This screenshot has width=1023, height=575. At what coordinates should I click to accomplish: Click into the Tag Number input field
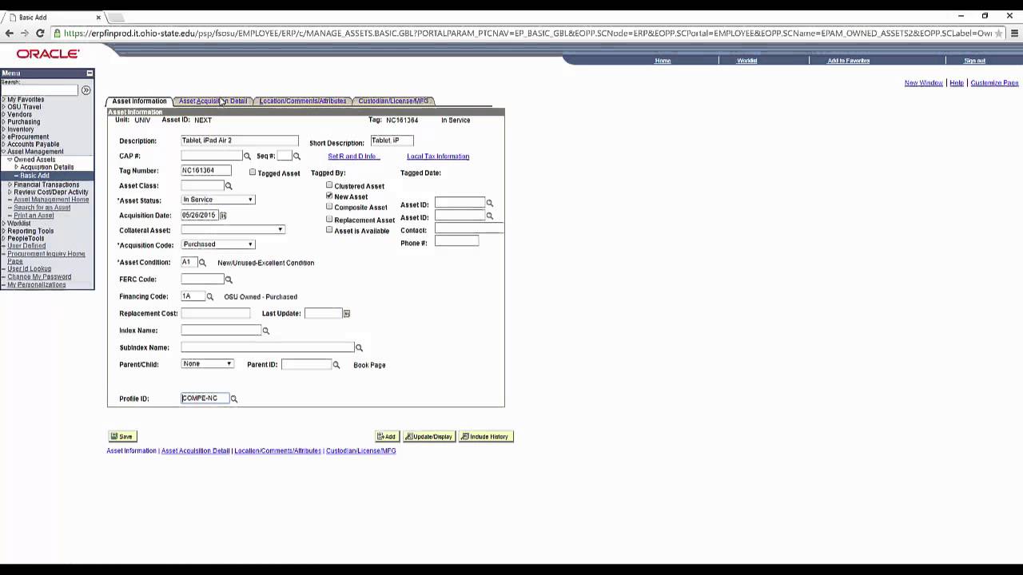[x=206, y=170]
